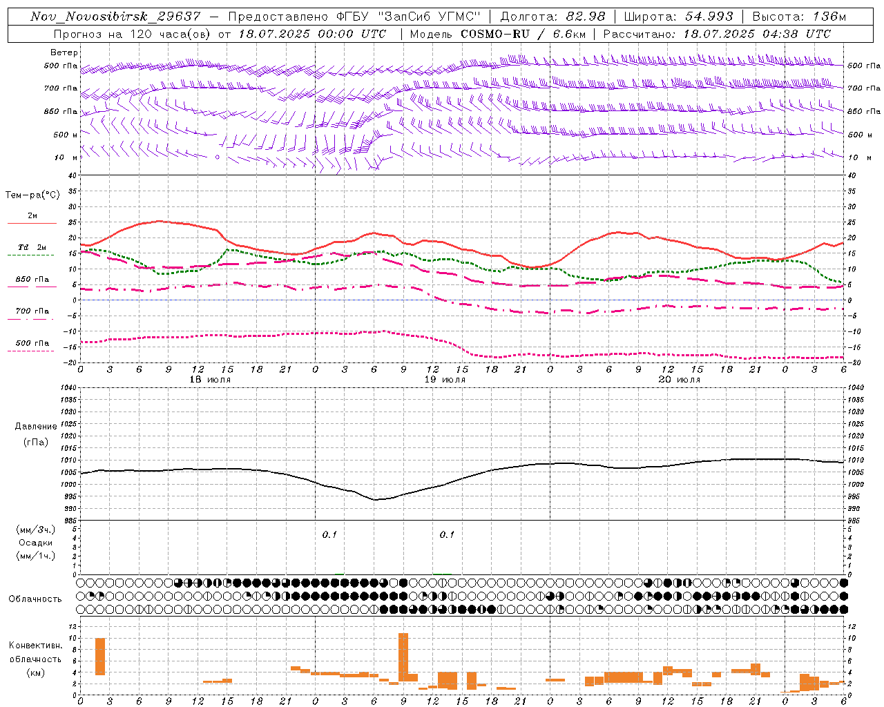Click the 500 гПа temperature legend entry
Image resolution: width=884 pixels, height=707 pixels.
pos(32,343)
